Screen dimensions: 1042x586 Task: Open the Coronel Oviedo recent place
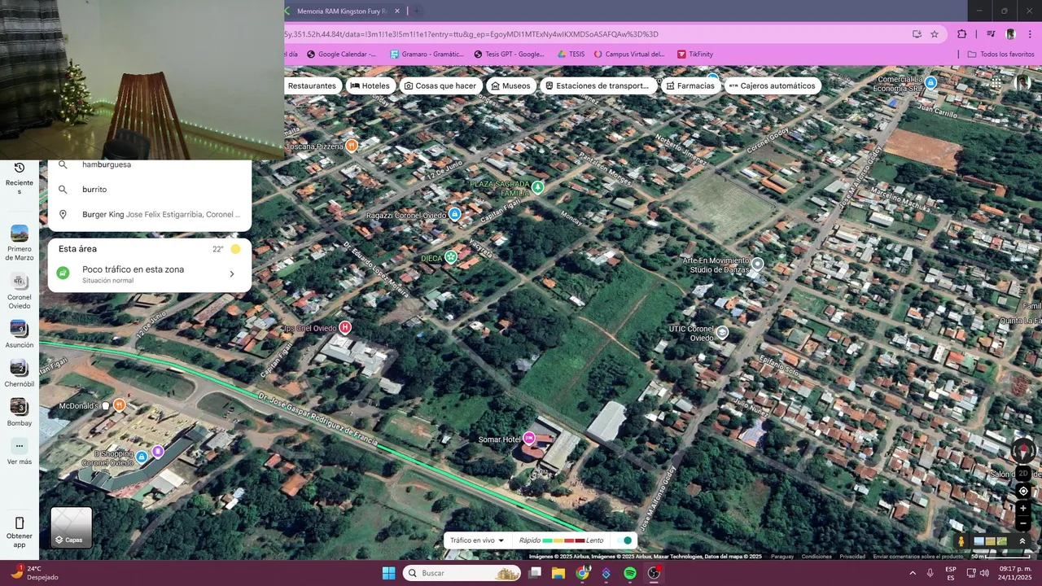coord(20,291)
